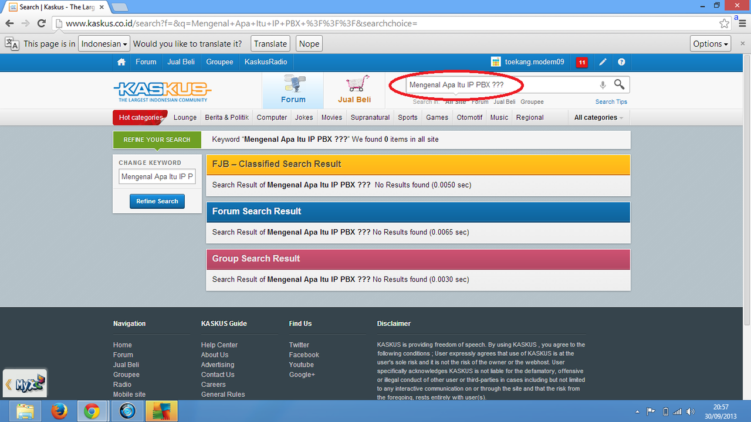Open the notifications badge showing 11
Viewport: 751px width, 422px height.
pos(582,62)
